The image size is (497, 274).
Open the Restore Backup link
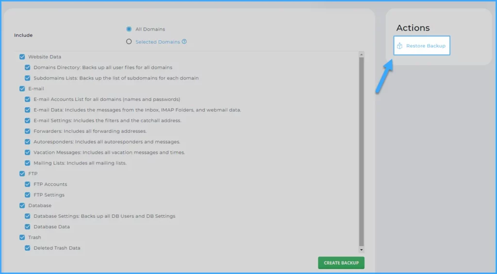click(426, 46)
